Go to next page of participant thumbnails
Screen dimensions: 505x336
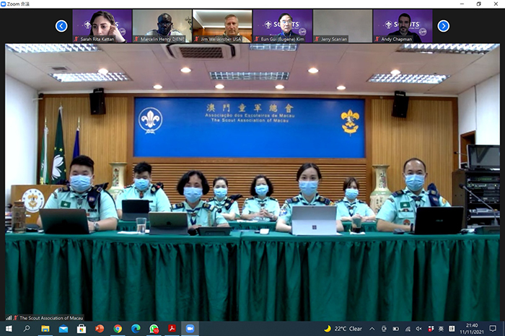point(444,26)
